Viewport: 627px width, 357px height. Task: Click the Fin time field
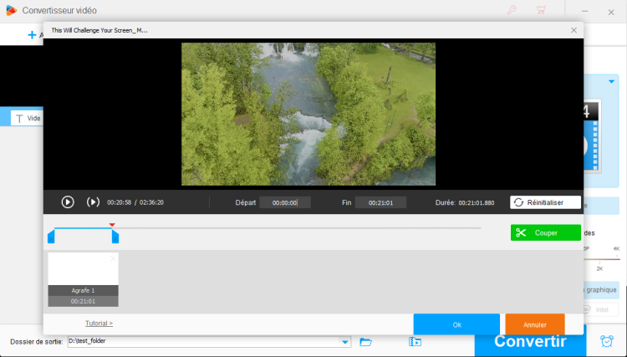coord(380,202)
